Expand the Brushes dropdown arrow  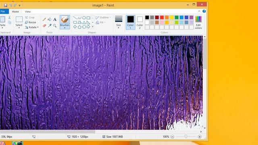click(x=64, y=28)
